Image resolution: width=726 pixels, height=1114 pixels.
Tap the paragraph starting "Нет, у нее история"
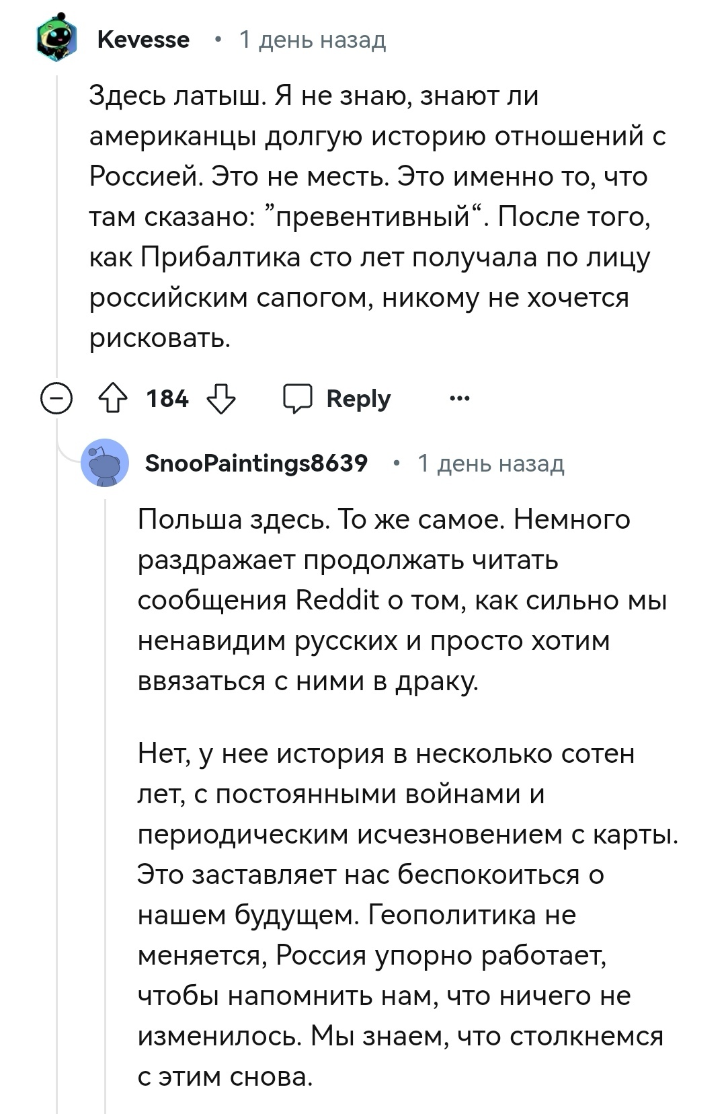click(403, 915)
